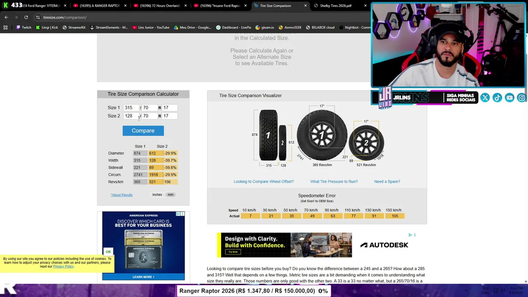The image size is (528, 297).
Task: Click the Size 2 aspect ratio field
Action: tap(149, 116)
